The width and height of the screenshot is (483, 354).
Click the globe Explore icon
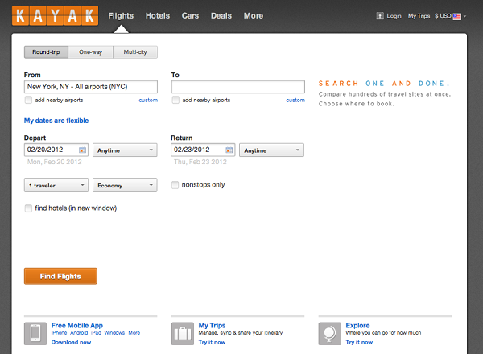pyautogui.click(x=330, y=334)
